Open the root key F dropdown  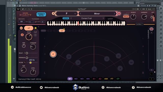(67, 14)
